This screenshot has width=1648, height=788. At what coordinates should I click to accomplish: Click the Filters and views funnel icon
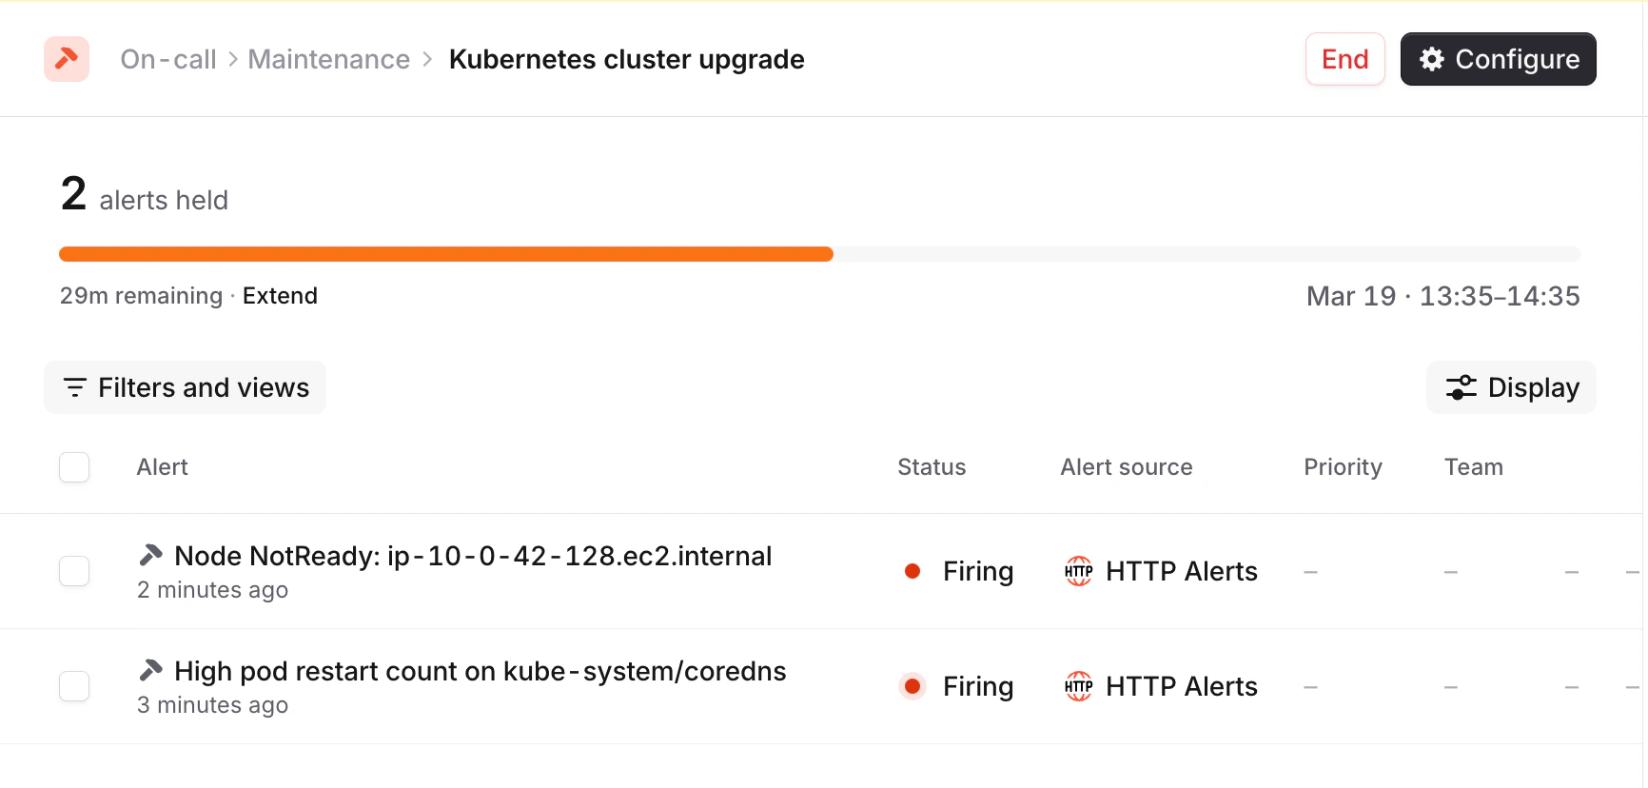[75, 387]
